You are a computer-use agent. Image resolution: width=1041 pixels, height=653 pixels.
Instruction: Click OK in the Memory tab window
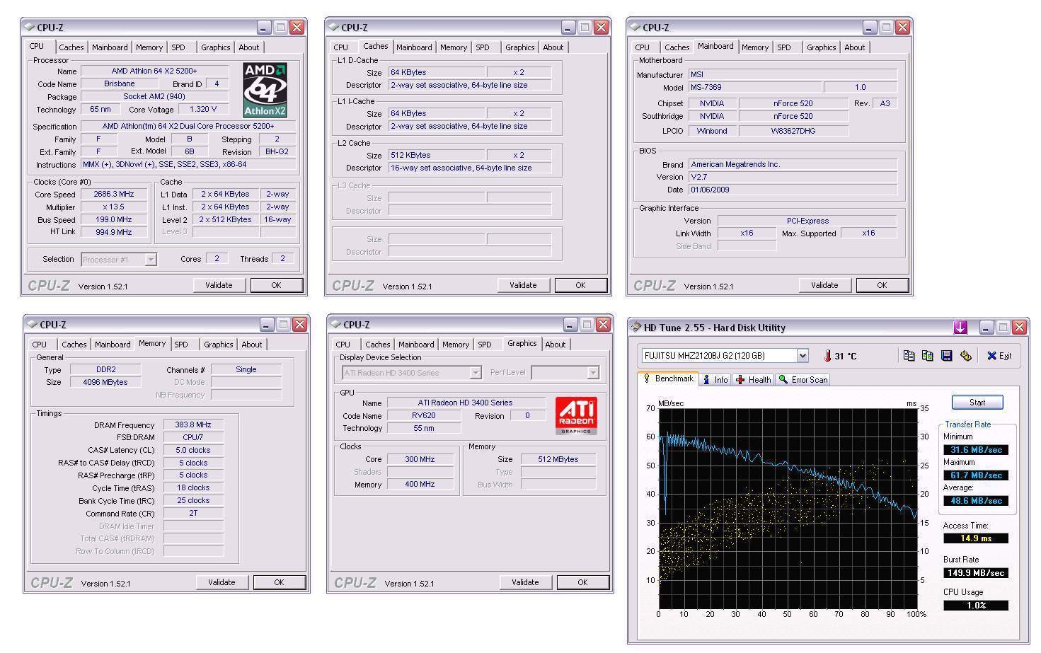[279, 582]
